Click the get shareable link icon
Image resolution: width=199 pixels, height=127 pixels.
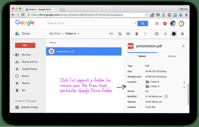(111, 34)
